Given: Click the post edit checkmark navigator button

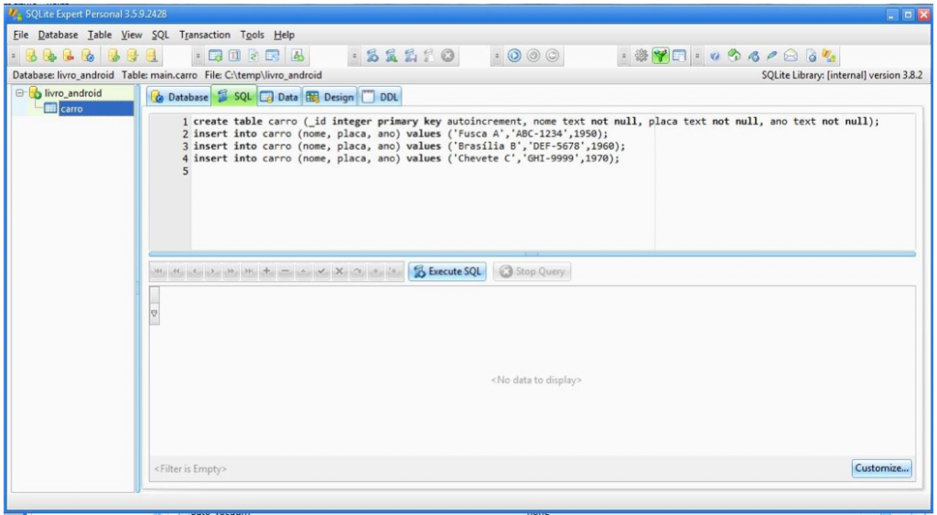Looking at the screenshot, I should click(321, 272).
